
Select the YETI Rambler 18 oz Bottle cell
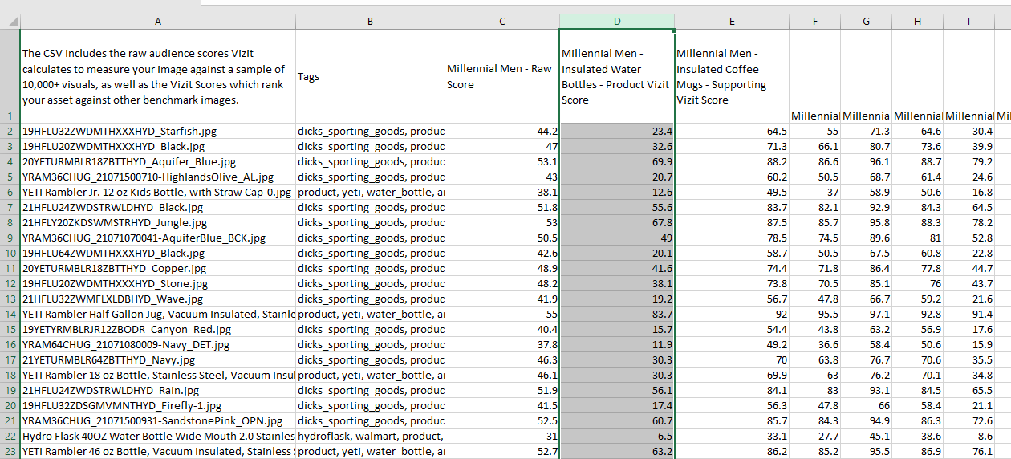pyautogui.click(x=157, y=375)
